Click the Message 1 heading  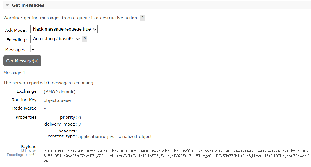pos(14,73)
